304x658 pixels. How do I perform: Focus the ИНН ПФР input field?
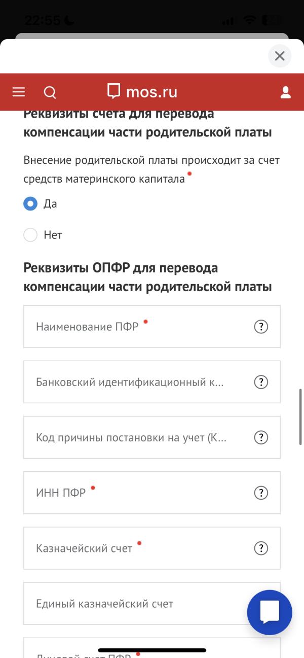tap(152, 493)
